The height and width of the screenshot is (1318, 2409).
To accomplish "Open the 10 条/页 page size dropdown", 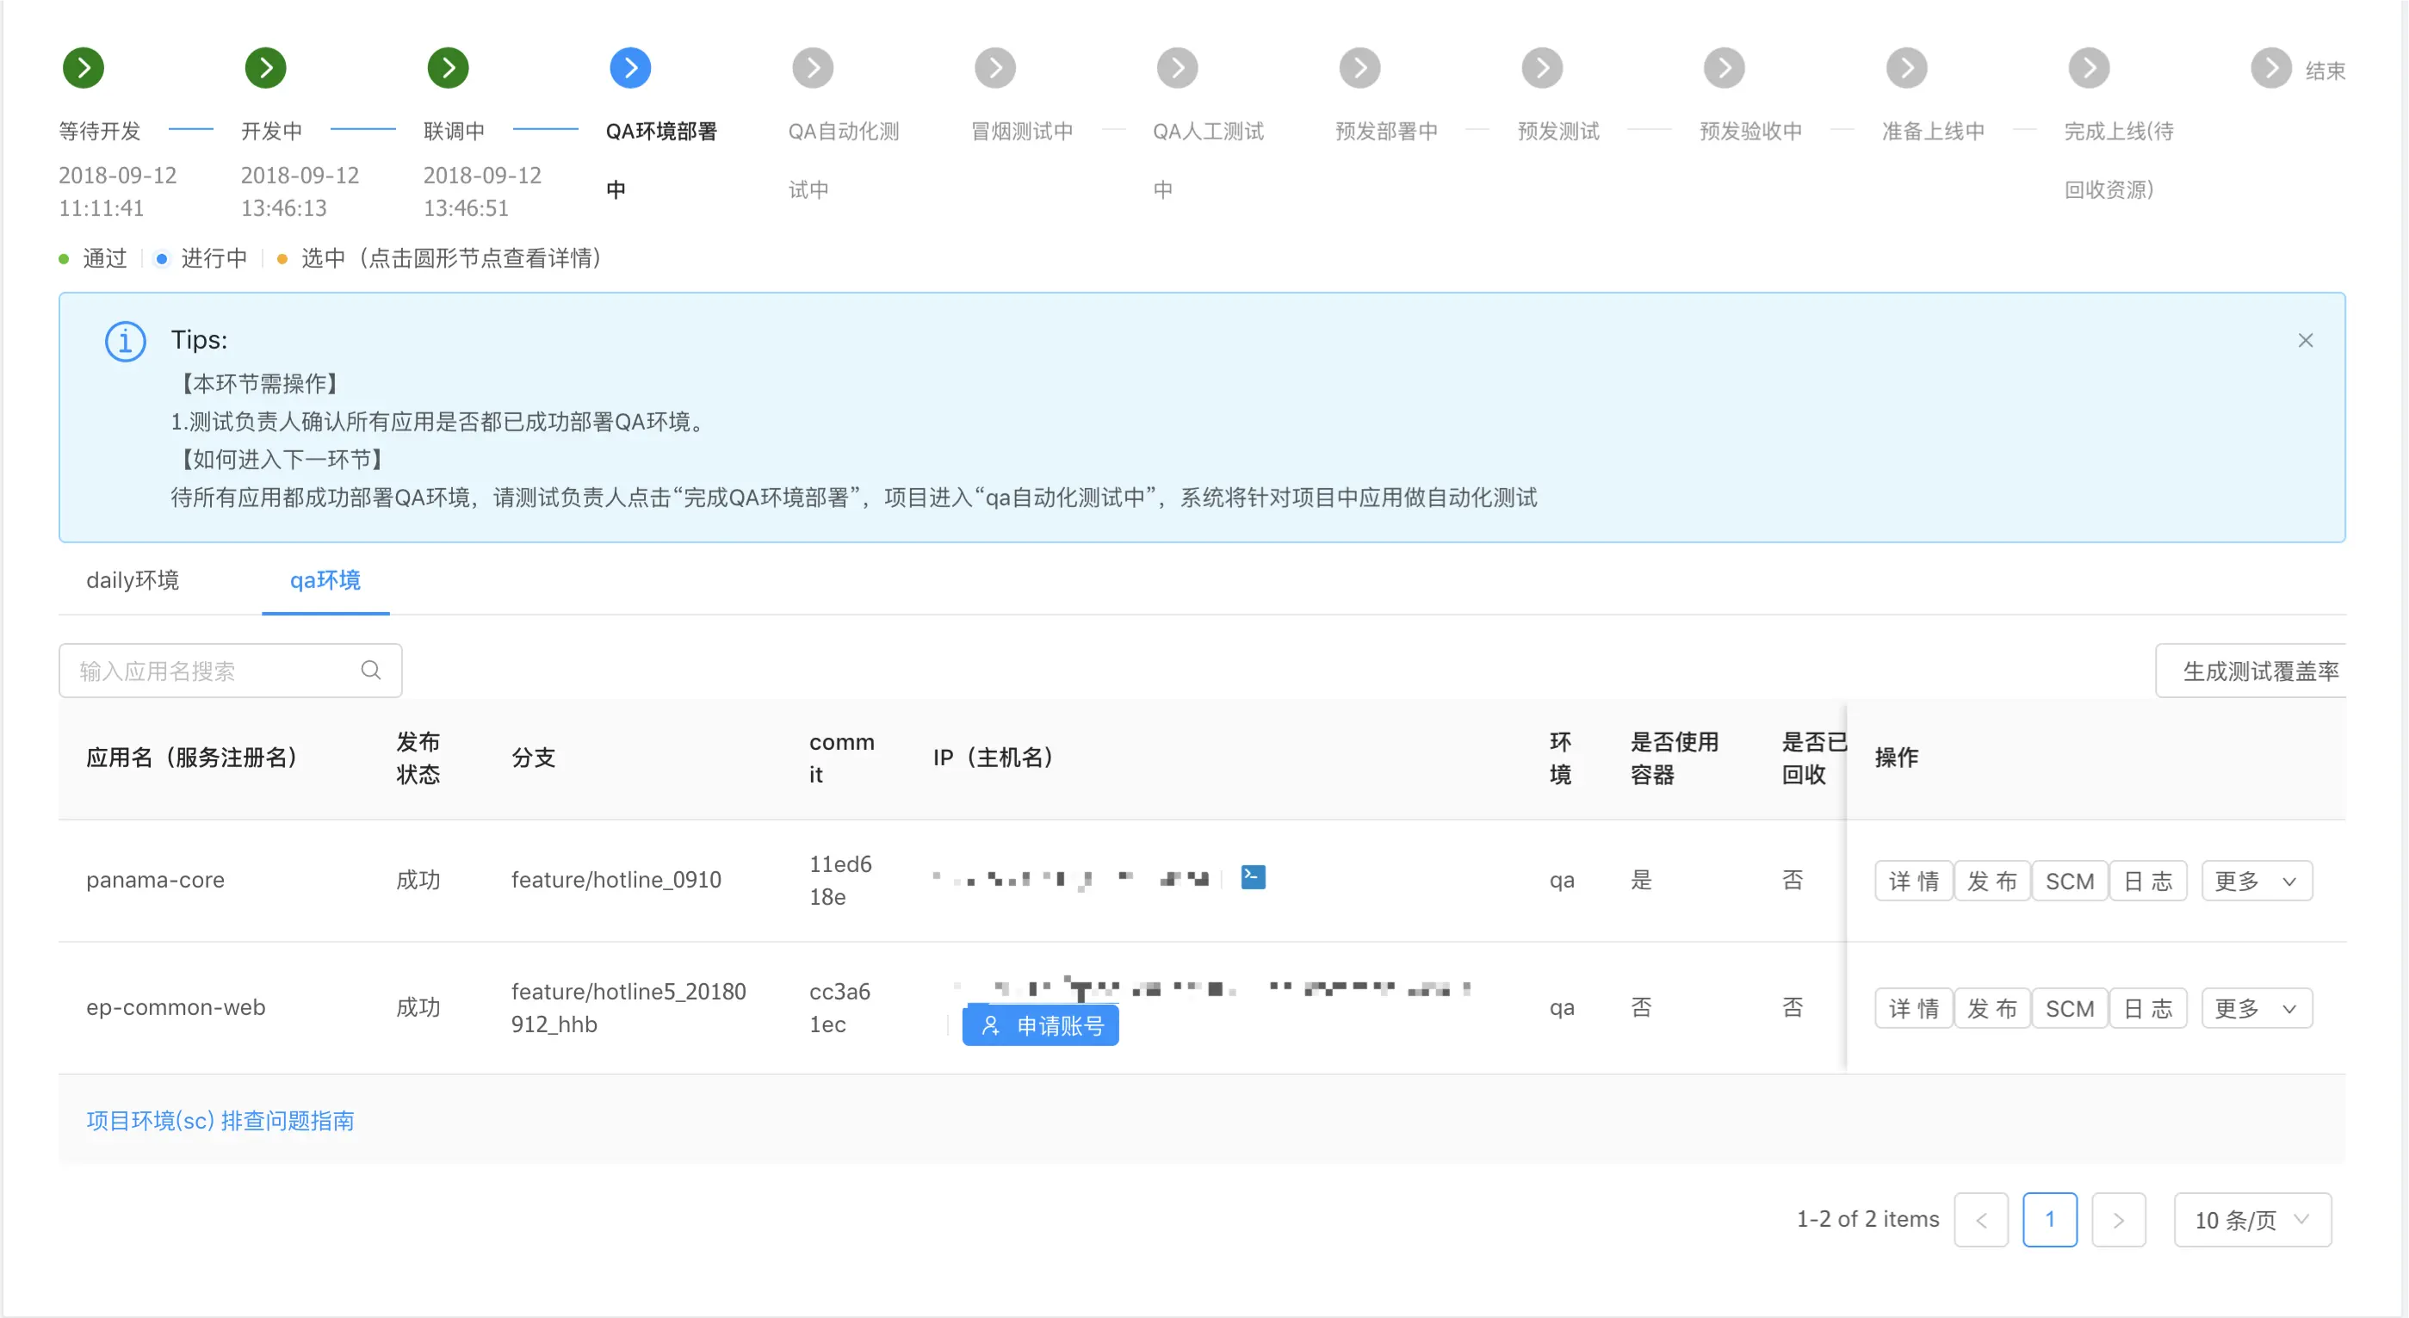I will point(2252,1219).
